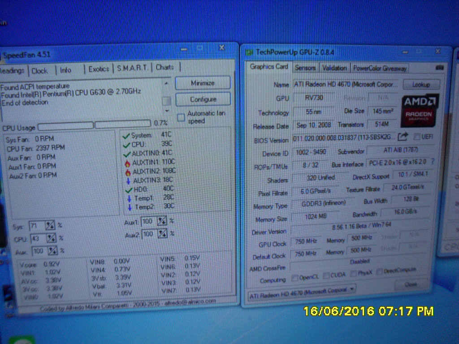Click the GPU Name field in GPU-Z

click(x=346, y=84)
